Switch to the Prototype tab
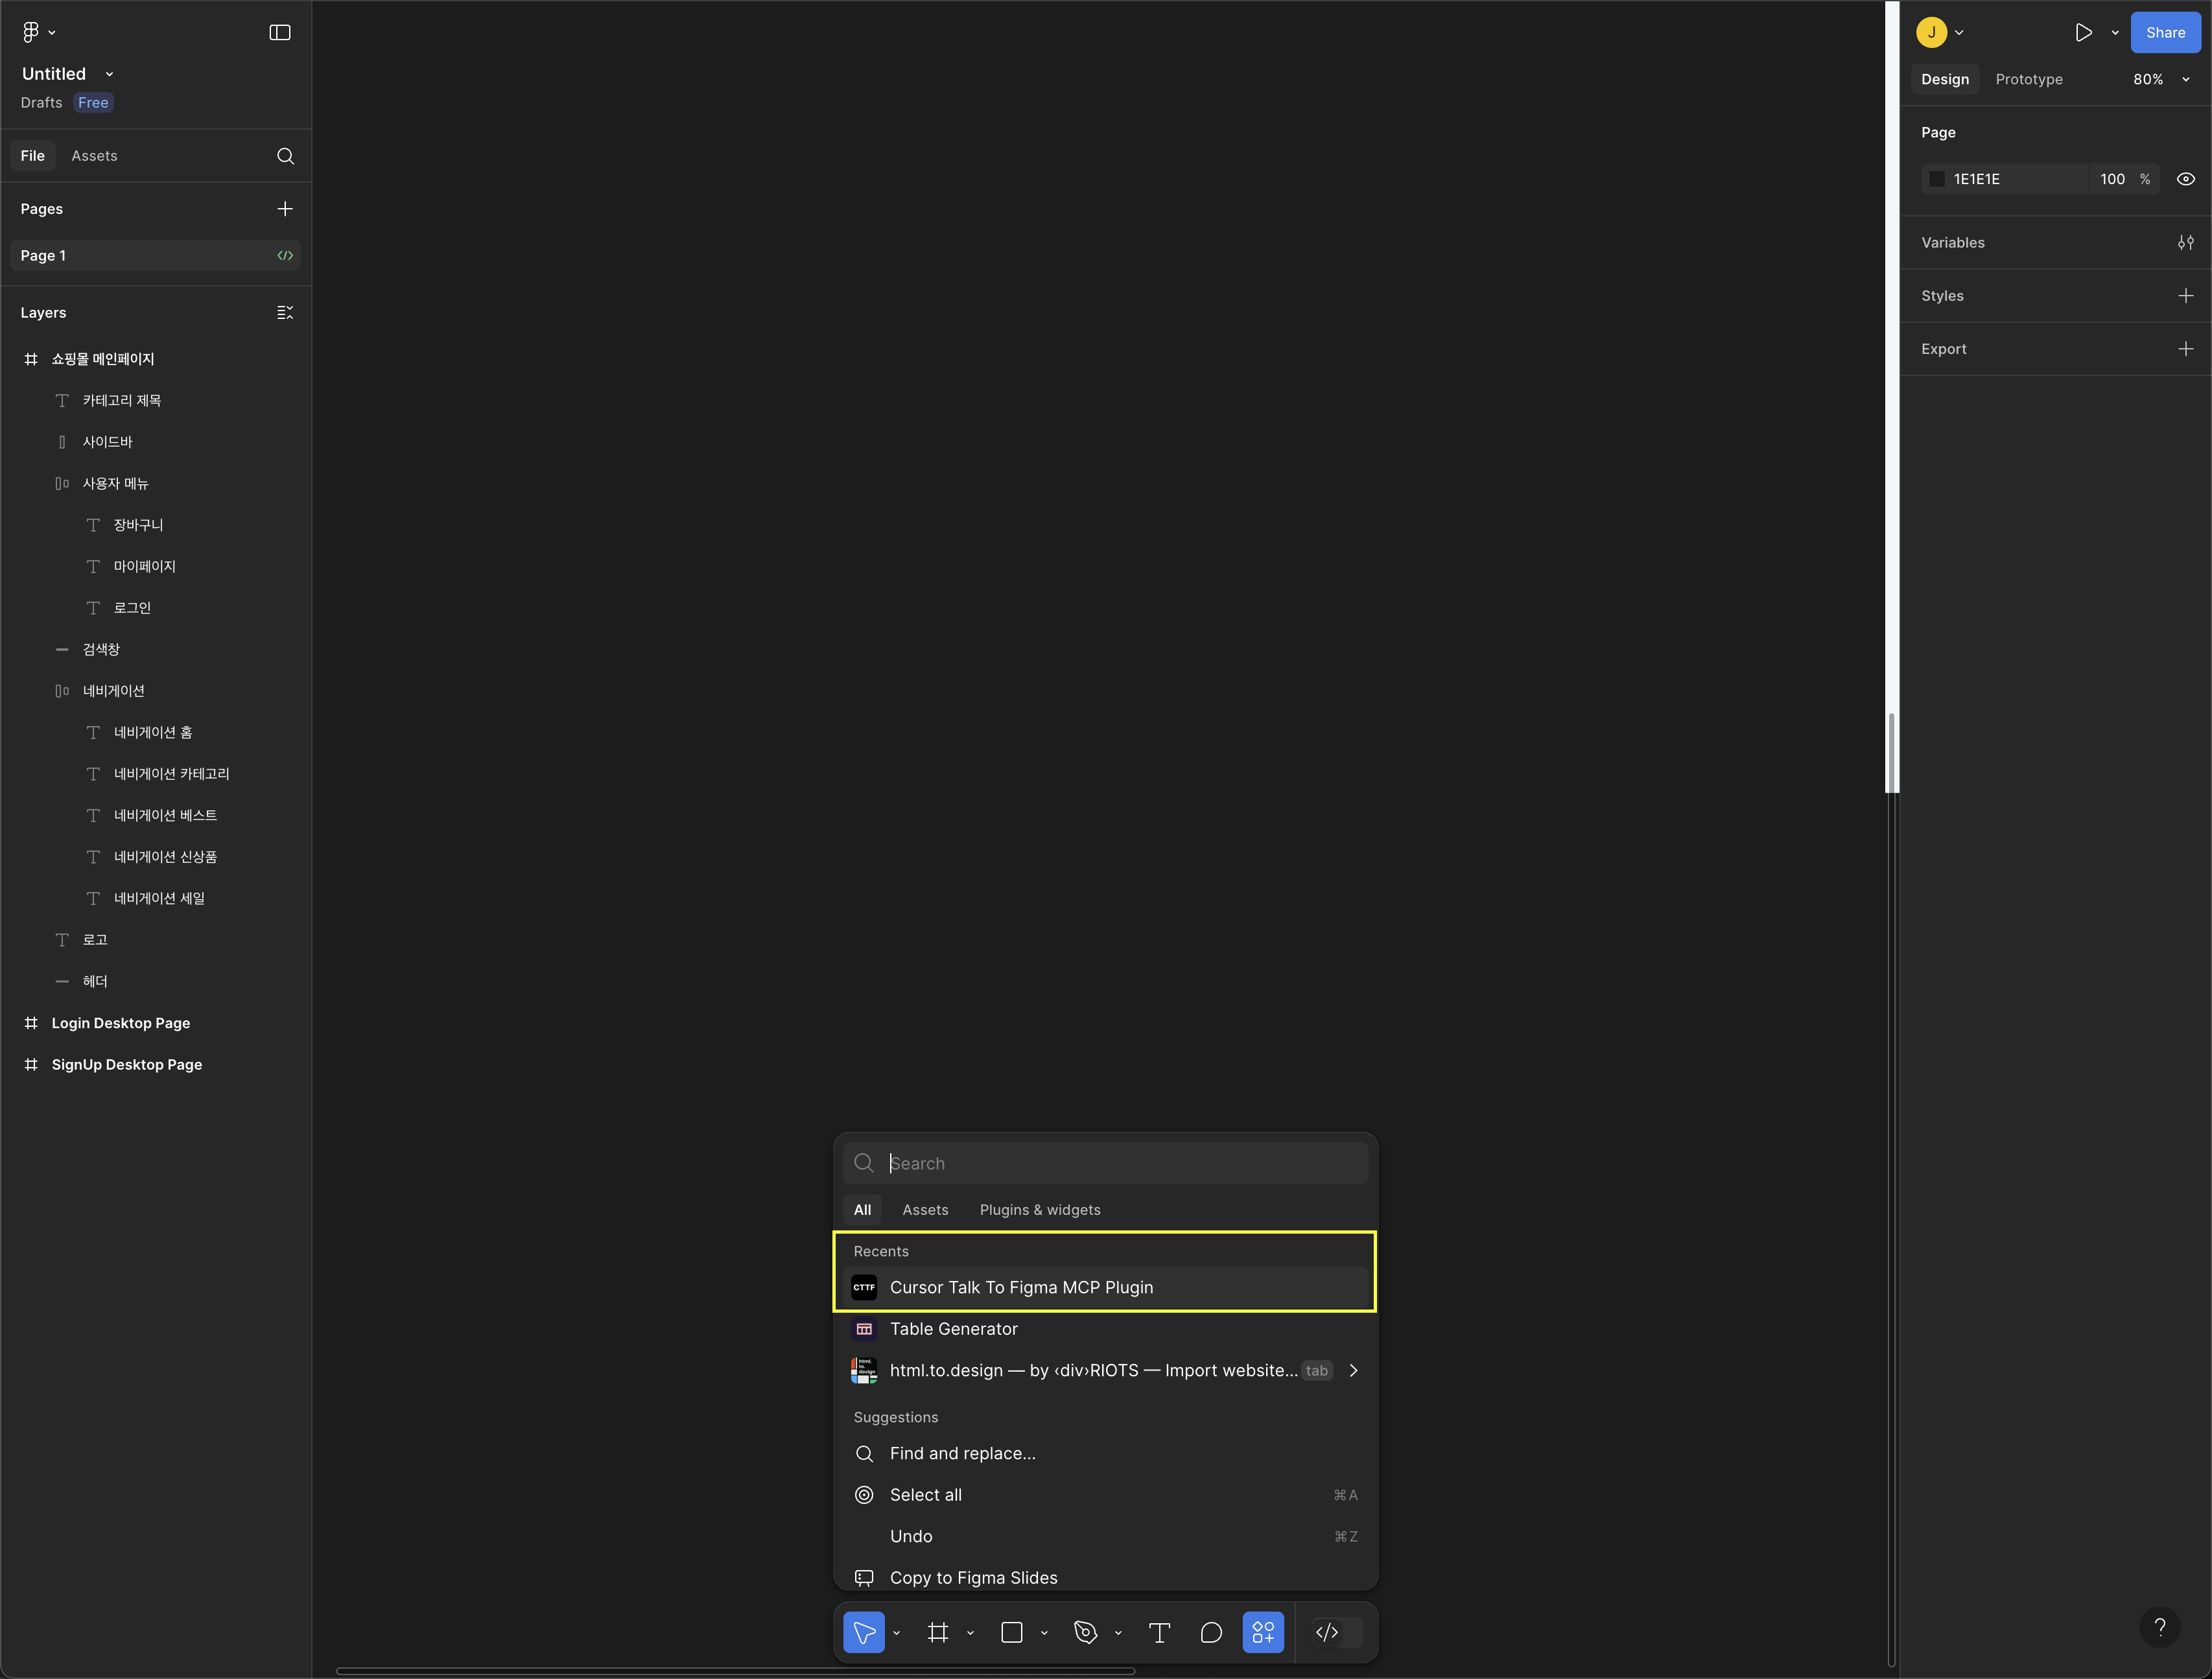This screenshot has width=2212, height=1679. 2028,79
